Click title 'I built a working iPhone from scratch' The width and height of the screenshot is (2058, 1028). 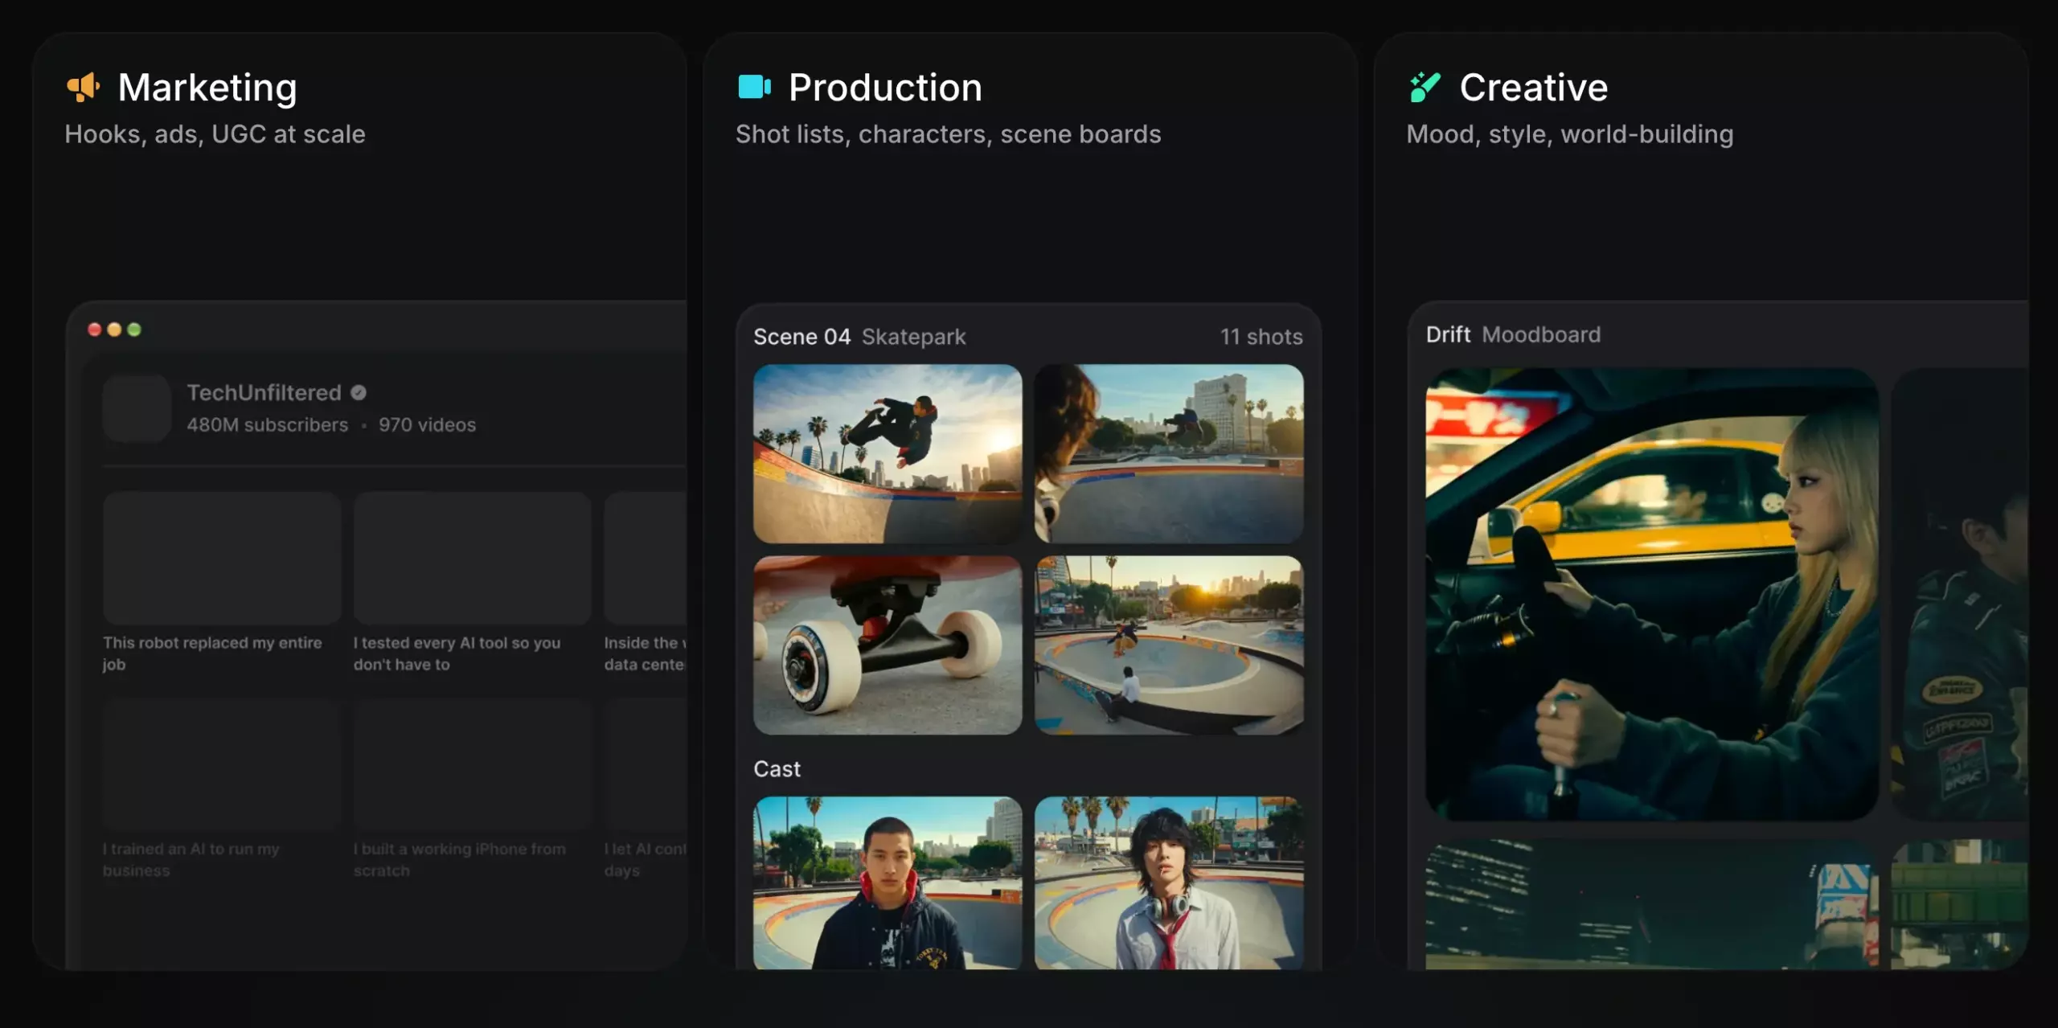(460, 860)
